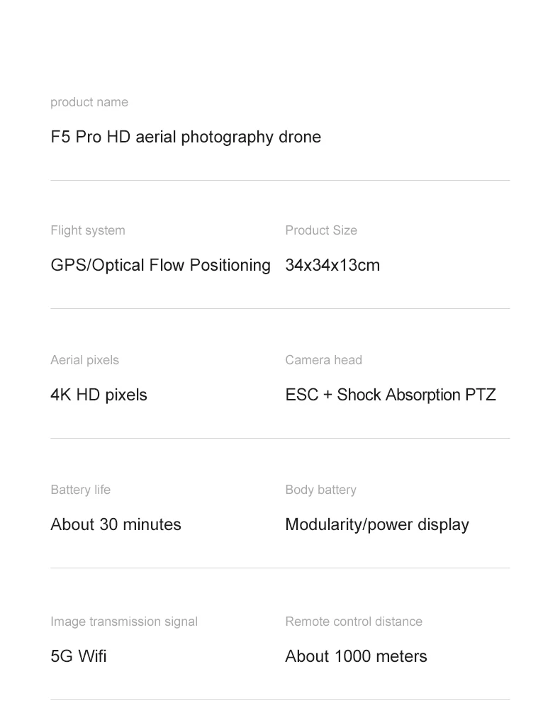Image resolution: width=560 pixels, height=720 pixels.
Task: Select the '5G Wifi' value
Action: [79, 656]
